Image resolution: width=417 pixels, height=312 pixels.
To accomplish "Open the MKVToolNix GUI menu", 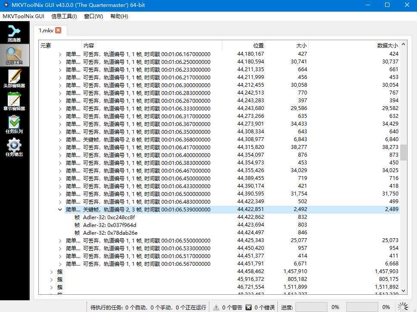I will click(x=23, y=16).
